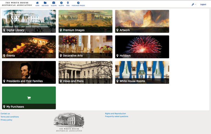The image size is (211, 134).
Task: Open Archives via the folder icon
Action: click(45, 3)
